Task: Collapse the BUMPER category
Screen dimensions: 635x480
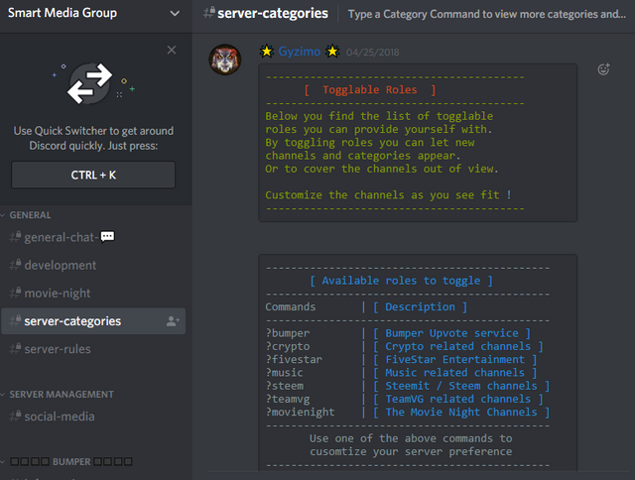Action: (x=69, y=462)
